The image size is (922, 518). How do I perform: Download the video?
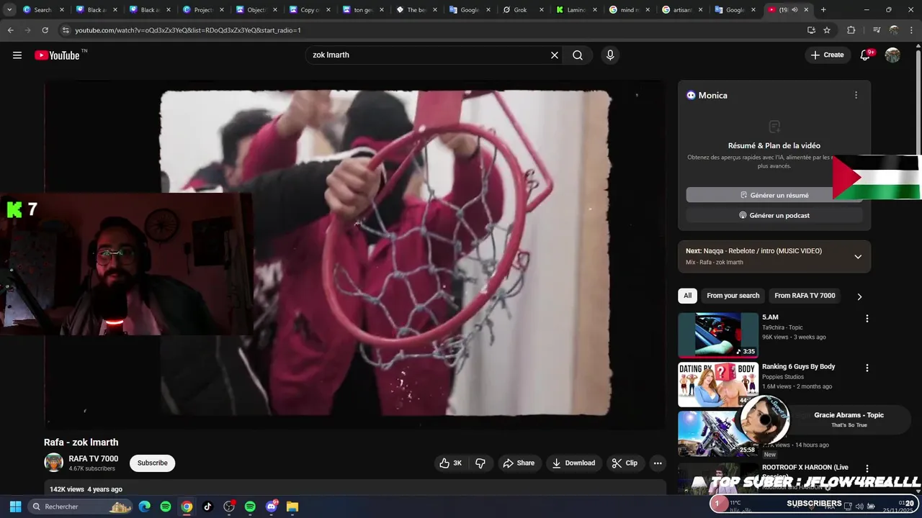click(x=573, y=463)
